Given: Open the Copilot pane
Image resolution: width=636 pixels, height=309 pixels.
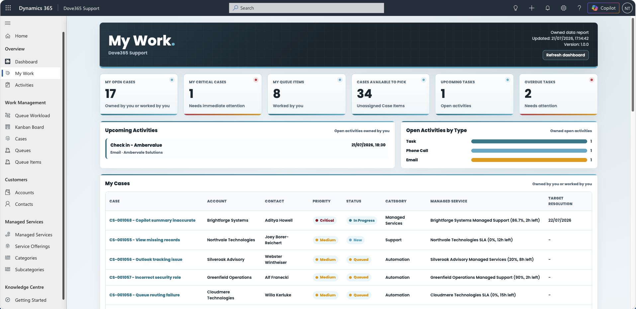Looking at the screenshot, I should pos(603,8).
